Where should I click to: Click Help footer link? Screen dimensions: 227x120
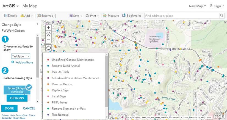[13, 115]
